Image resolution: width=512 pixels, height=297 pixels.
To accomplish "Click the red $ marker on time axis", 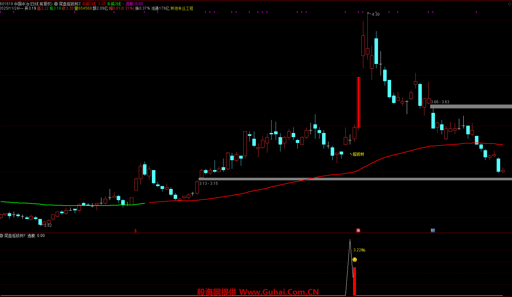I will click(x=136, y=231).
